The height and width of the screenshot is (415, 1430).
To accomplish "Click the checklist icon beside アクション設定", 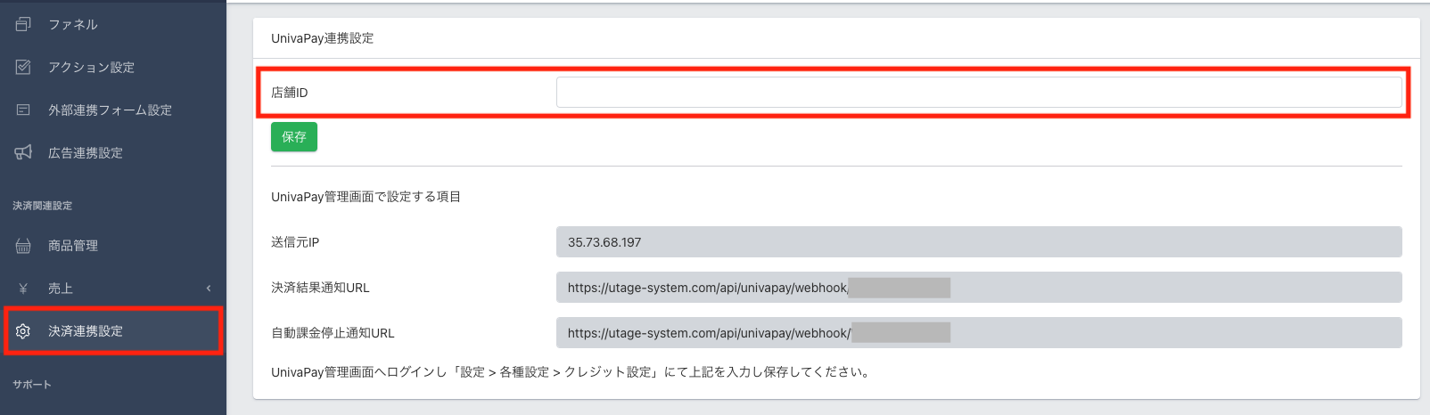I will coord(23,67).
